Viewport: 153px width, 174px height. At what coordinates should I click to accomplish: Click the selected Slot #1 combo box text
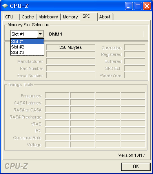click(x=18, y=34)
